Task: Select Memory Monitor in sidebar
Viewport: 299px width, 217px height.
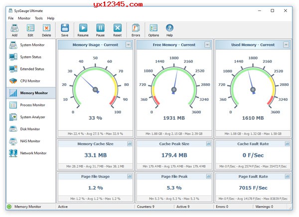Action: (31, 93)
